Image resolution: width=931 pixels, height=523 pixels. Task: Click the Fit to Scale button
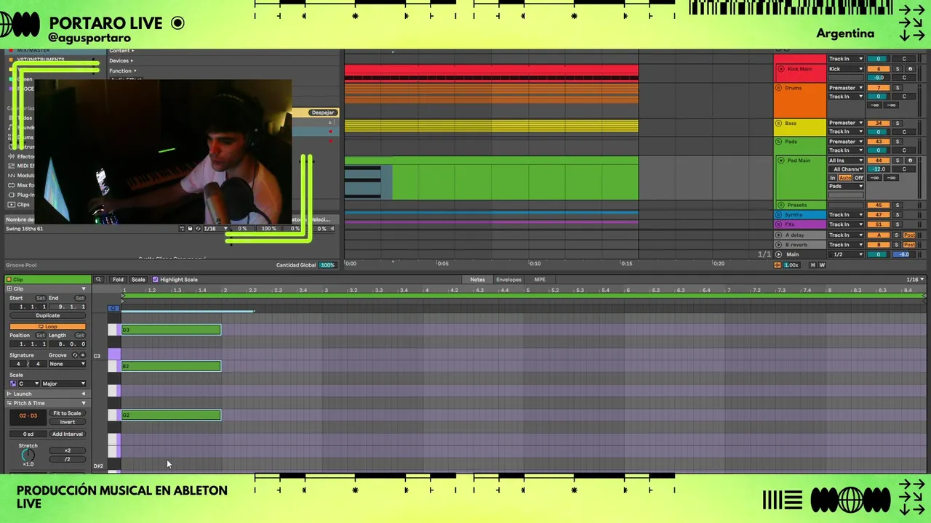(x=67, y=413)
